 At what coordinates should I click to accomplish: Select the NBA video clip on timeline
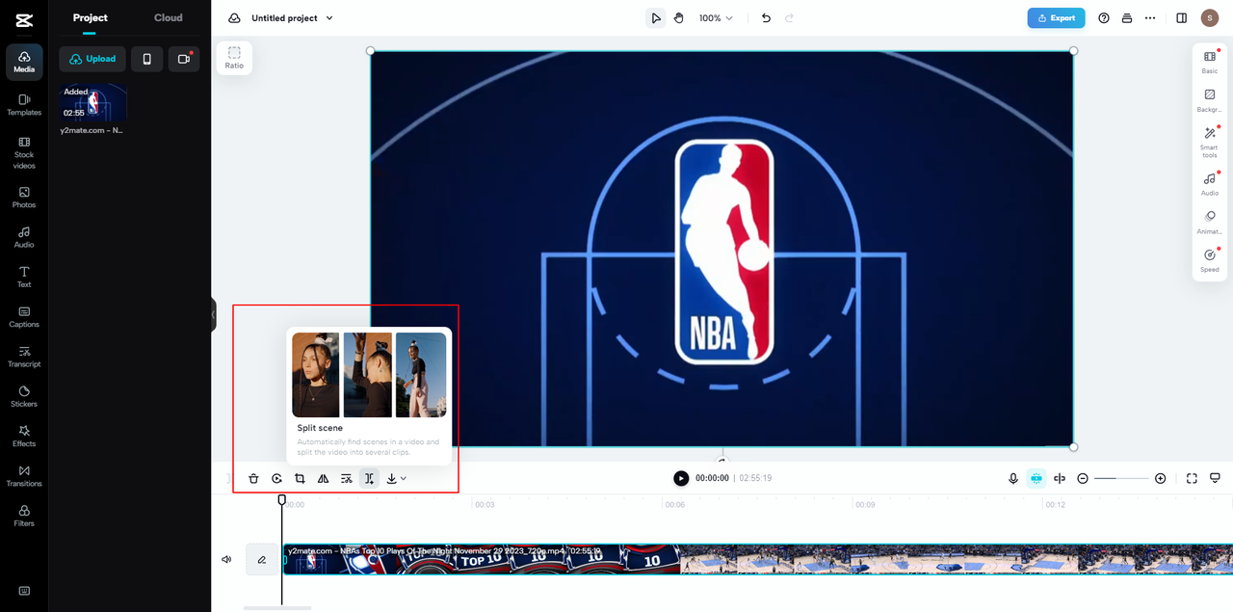pyautogui.click(x=757, y=559)
